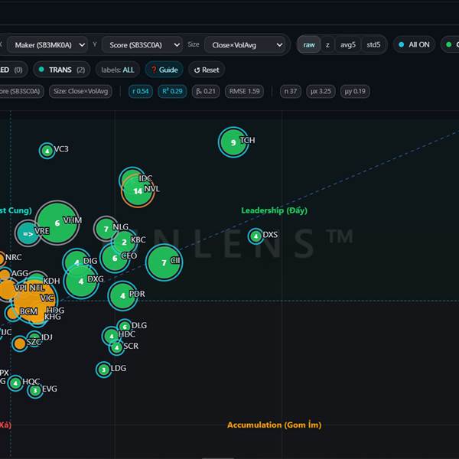Select the NVL stock bubble
Image resolution: width=459 pixels, height=459 pixels.
pyautogui.click(x=138, y=190)
